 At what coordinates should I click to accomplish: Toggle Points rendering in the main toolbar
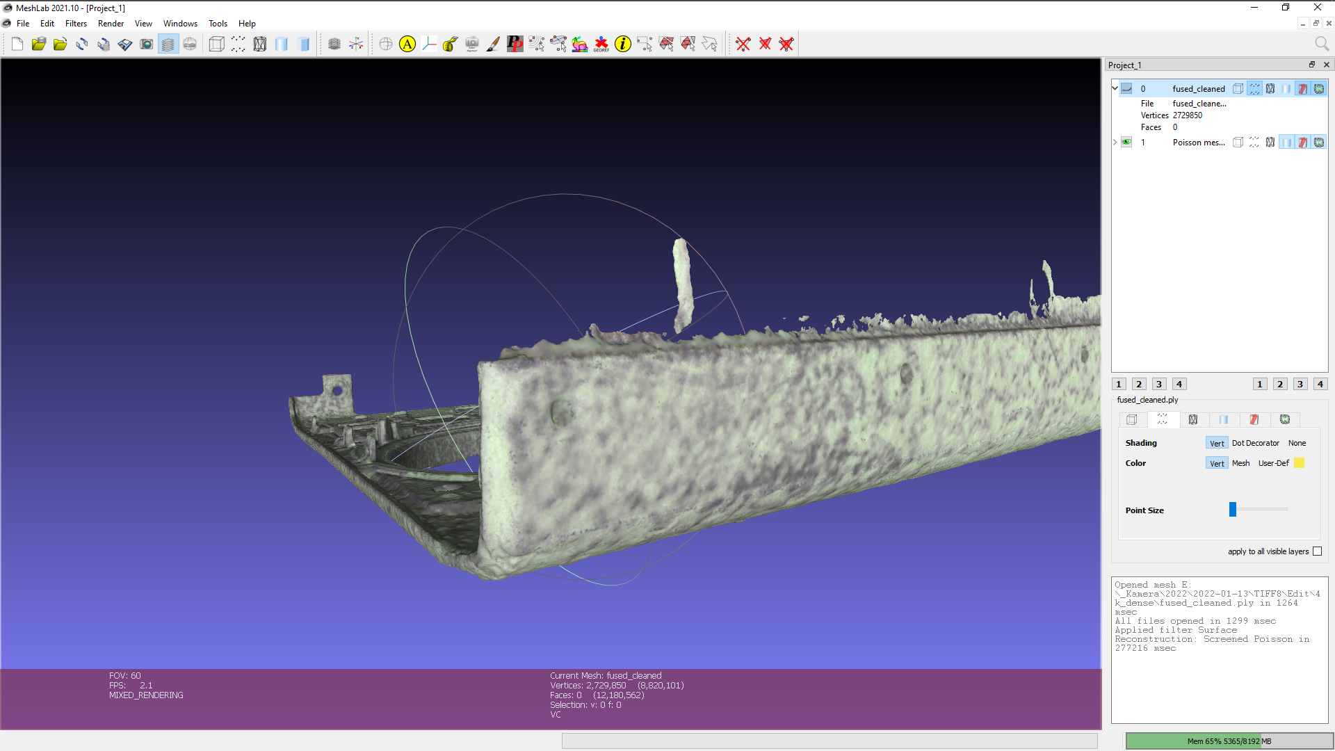pyautogui.click(x=238, y=45)
